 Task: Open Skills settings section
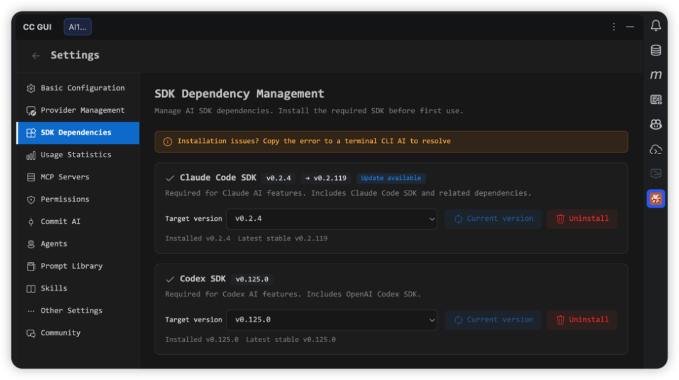[78, 288]
